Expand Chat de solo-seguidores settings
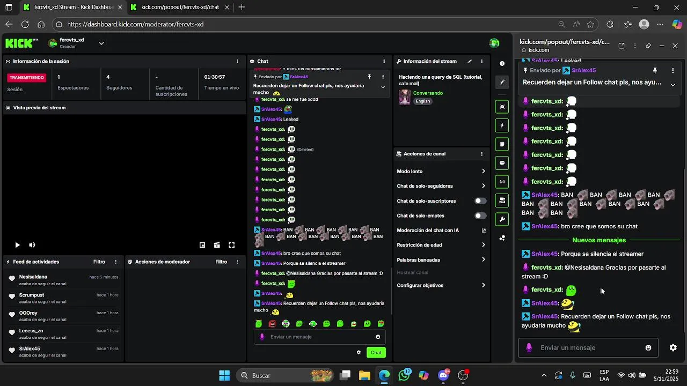The height and width of the screenshot is (386, 687). coord(441,186)
